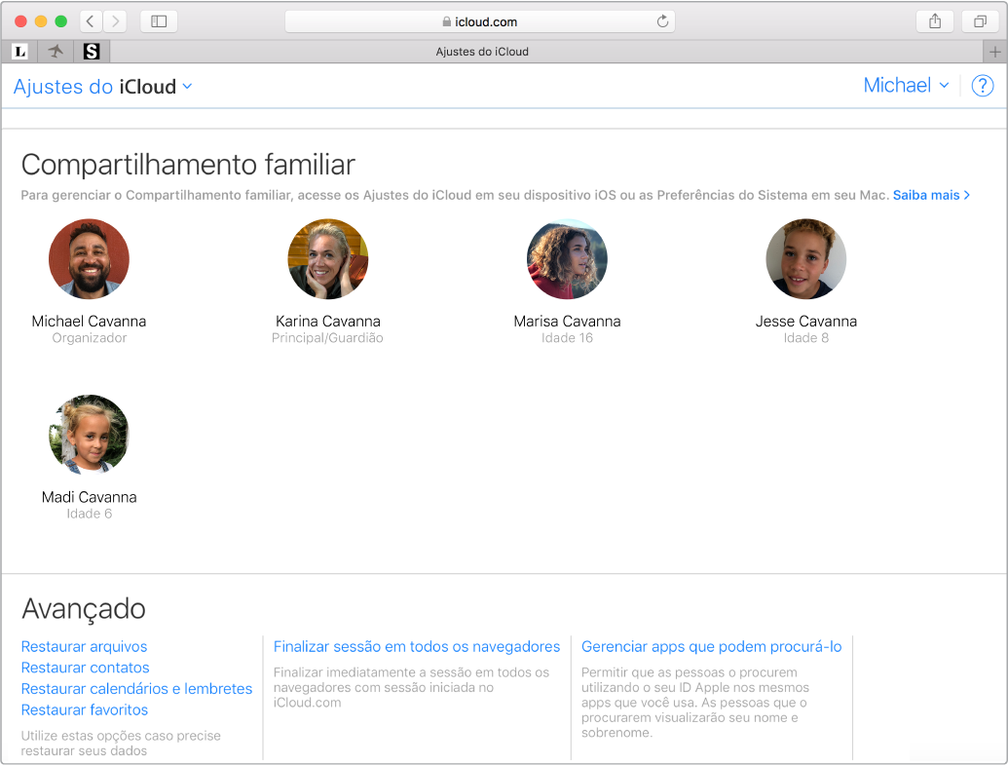1008x765 pixels.
Task: Open a new tab with plus button
Action: (995, 51)
